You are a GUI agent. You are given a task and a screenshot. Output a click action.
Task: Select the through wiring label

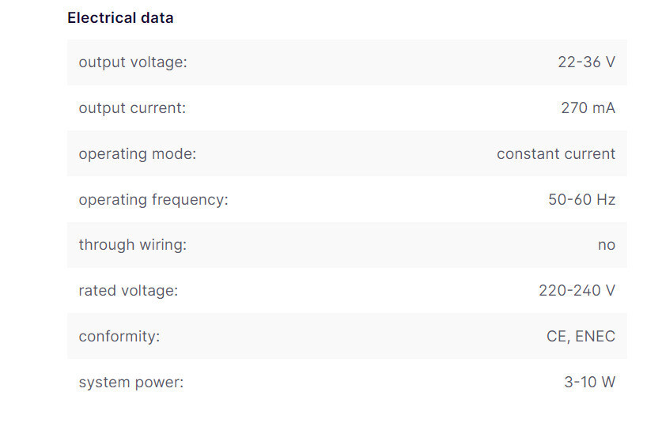133,245
